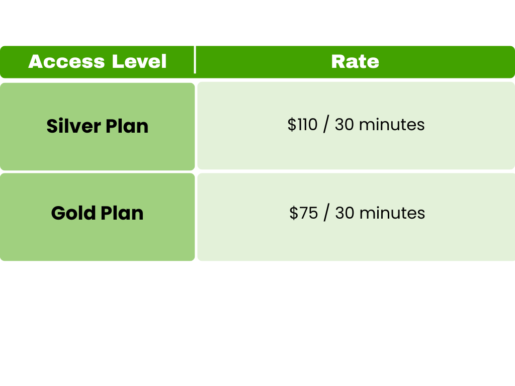Click the "$" sign before 110
515x386 pixels.
[292, 125]
